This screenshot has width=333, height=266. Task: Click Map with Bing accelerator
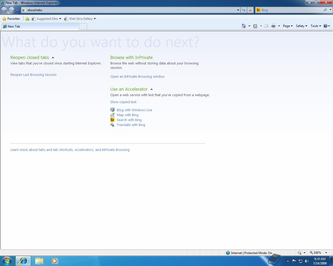coord(127,115)
